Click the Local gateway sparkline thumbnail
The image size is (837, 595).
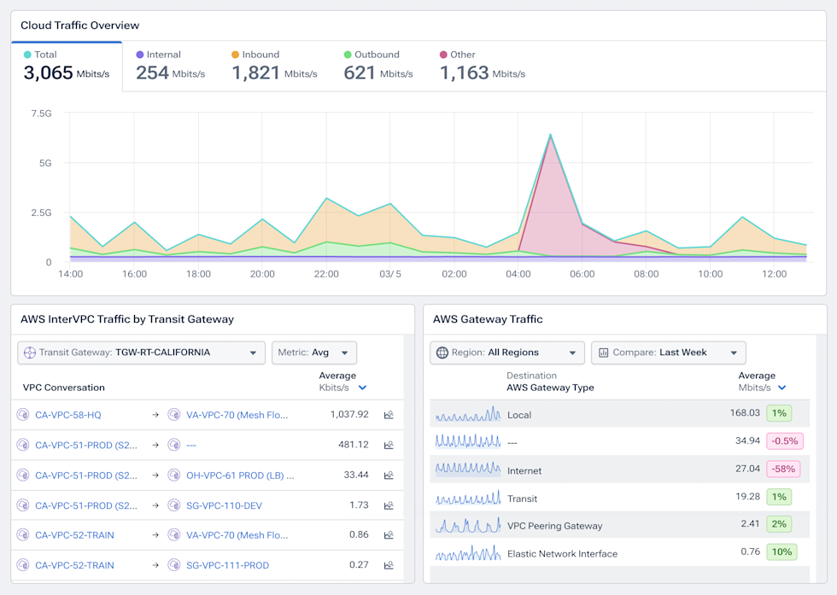pos(468,414)
